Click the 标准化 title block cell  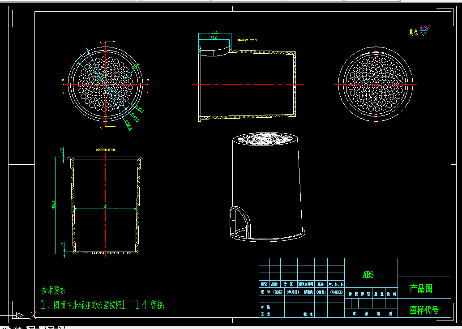(x=308, y=292)
